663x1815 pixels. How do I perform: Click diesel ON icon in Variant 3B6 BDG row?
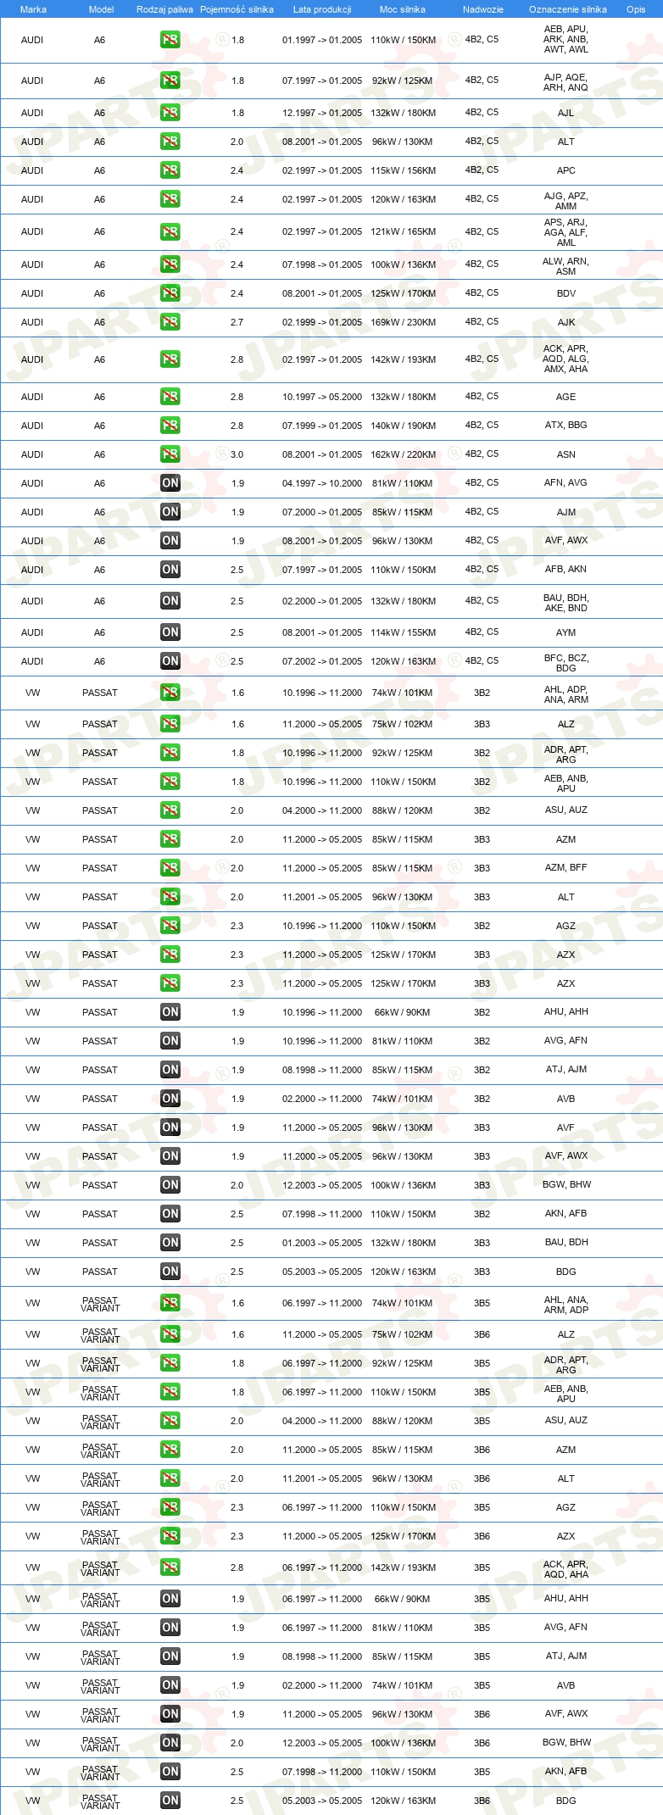tap(170, 1801)
